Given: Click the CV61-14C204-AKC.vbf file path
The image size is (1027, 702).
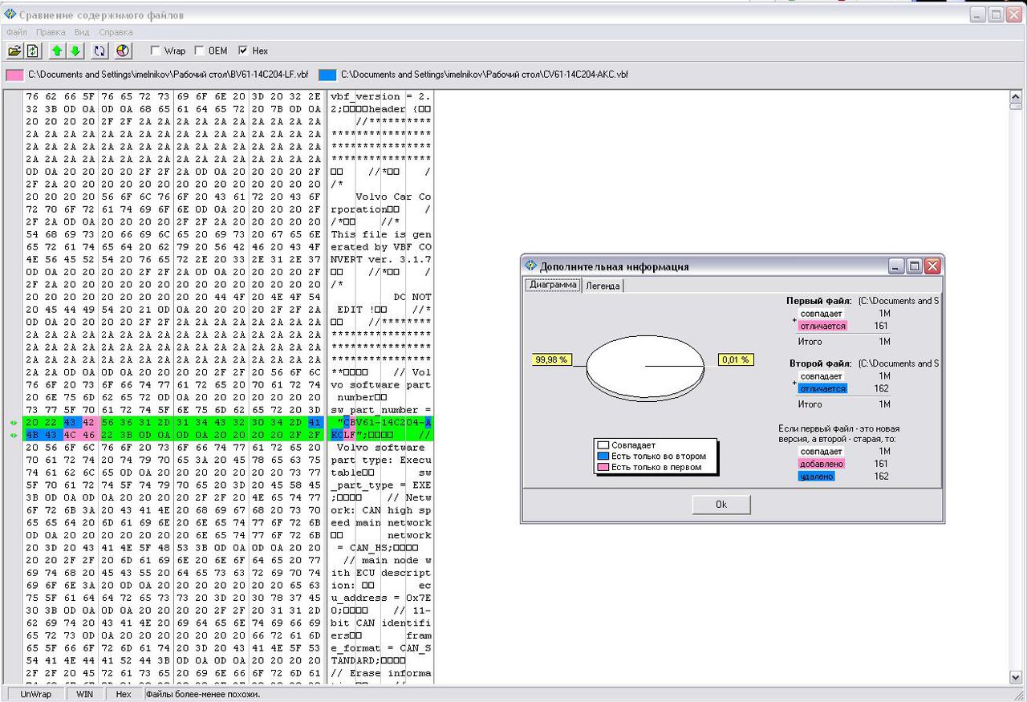Looking at the screenshot, I should [x=485, y=75].
